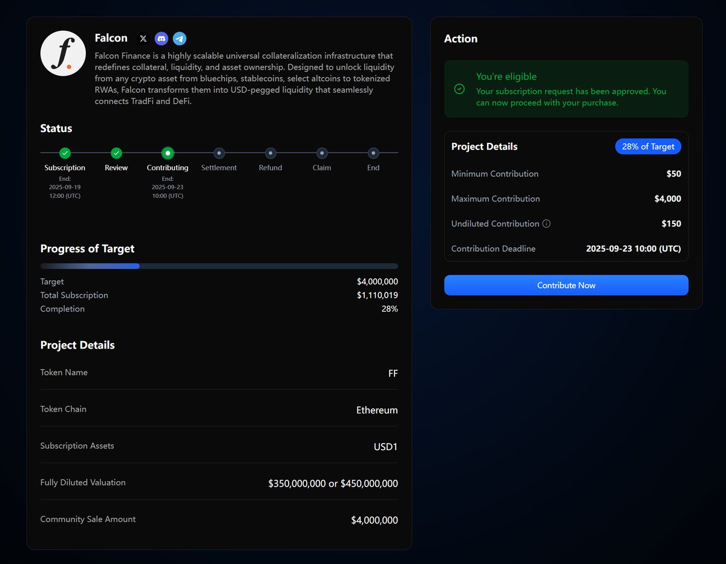Open Falcon's X (Twitter) profile icon
This screenshot has height=564, width=726.
(143, 39)
